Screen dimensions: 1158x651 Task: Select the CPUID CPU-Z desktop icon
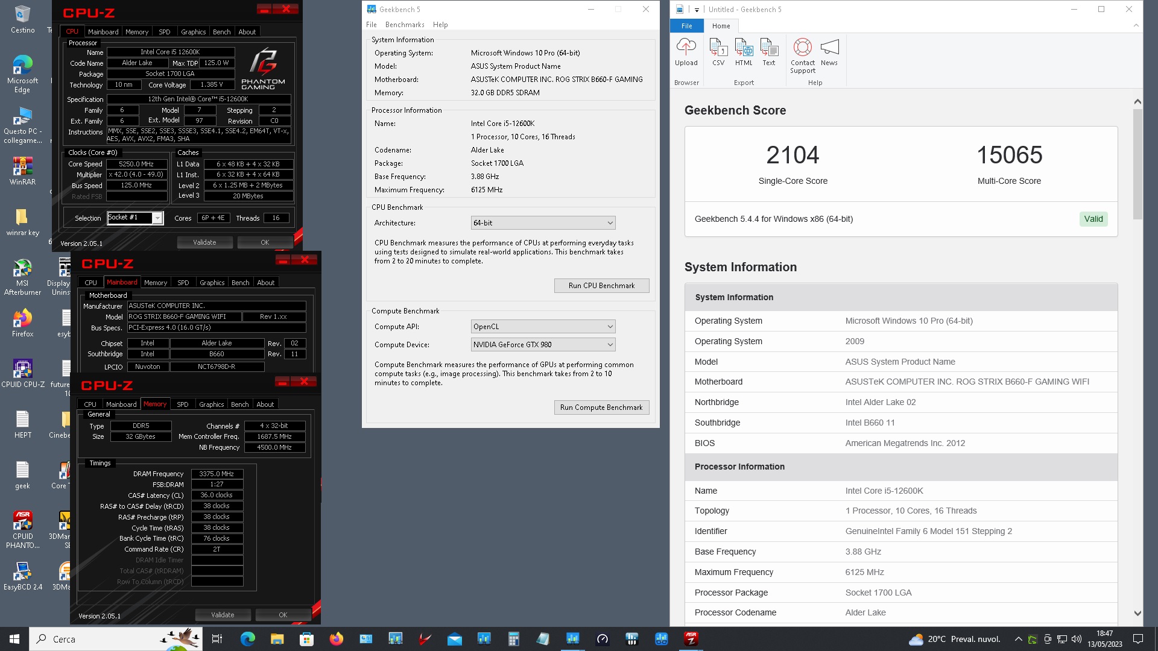coord(23,373)
